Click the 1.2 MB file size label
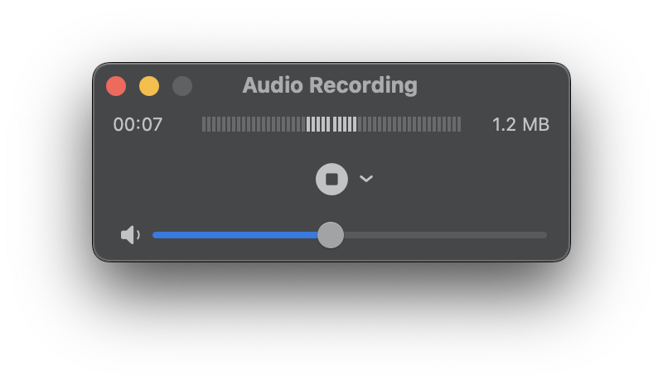The width and height of the screenshot is (663, 384). pos(520,124)
